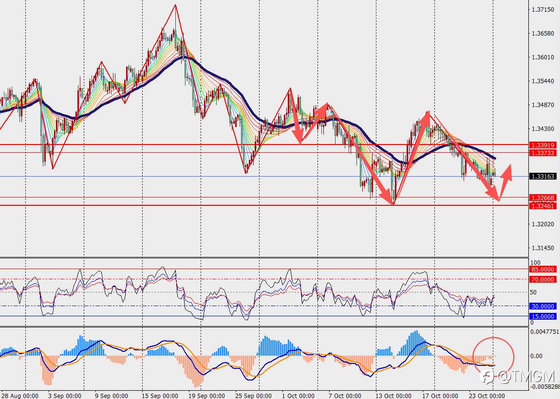The height and width of the screenshot is (399, 560).
Task: Click the 1 Oct 00:00 date label
Action: [298, 396]
